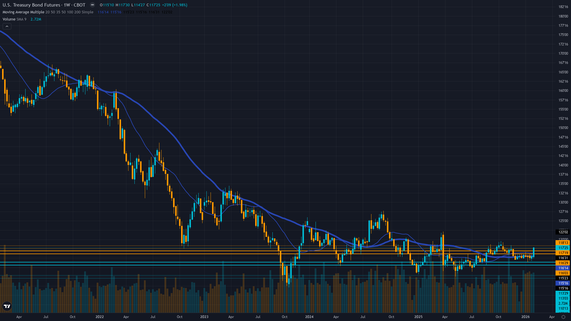Click the close value C117'25 in the header

pyautogui.click(x=153, y=5)
